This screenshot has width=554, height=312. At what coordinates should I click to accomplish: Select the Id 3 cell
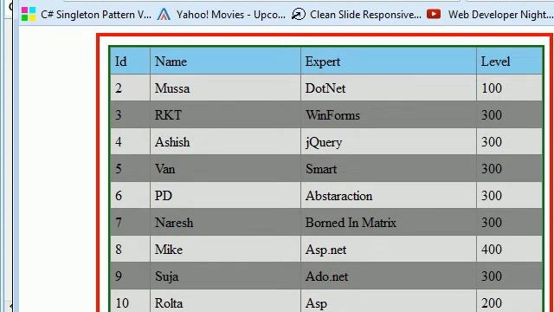coord(131,115)
